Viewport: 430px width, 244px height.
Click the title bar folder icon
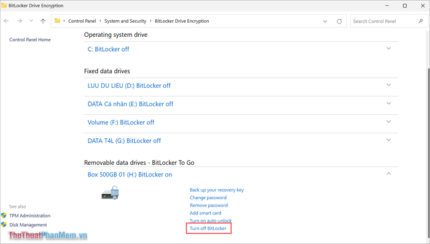[4, 6]
